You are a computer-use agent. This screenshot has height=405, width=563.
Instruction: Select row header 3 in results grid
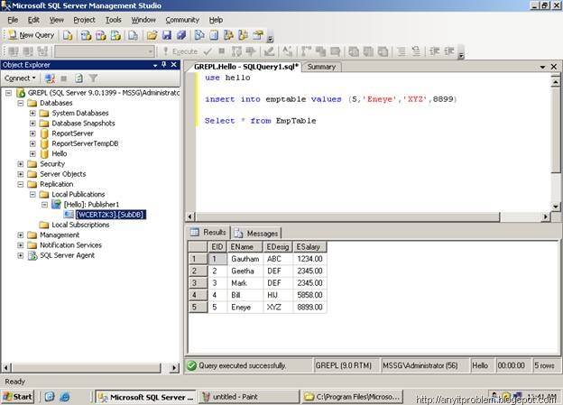198,283
